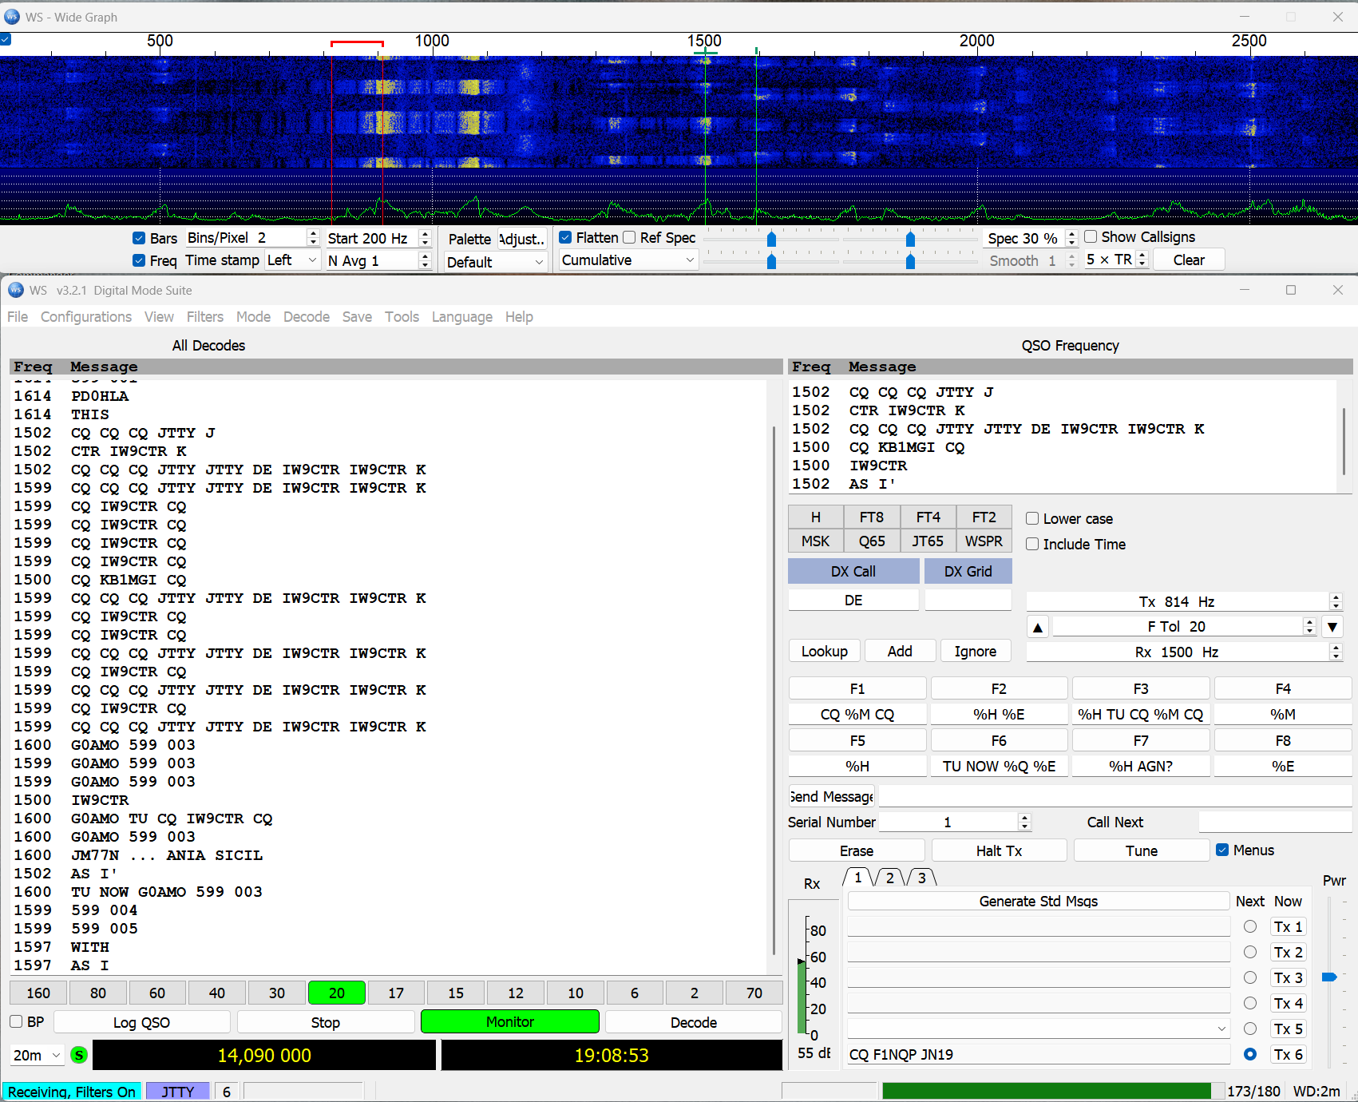The height and width of the screenshot is (1102, 1358).
Task: Open the Filters menu
Action: point(205,317)
